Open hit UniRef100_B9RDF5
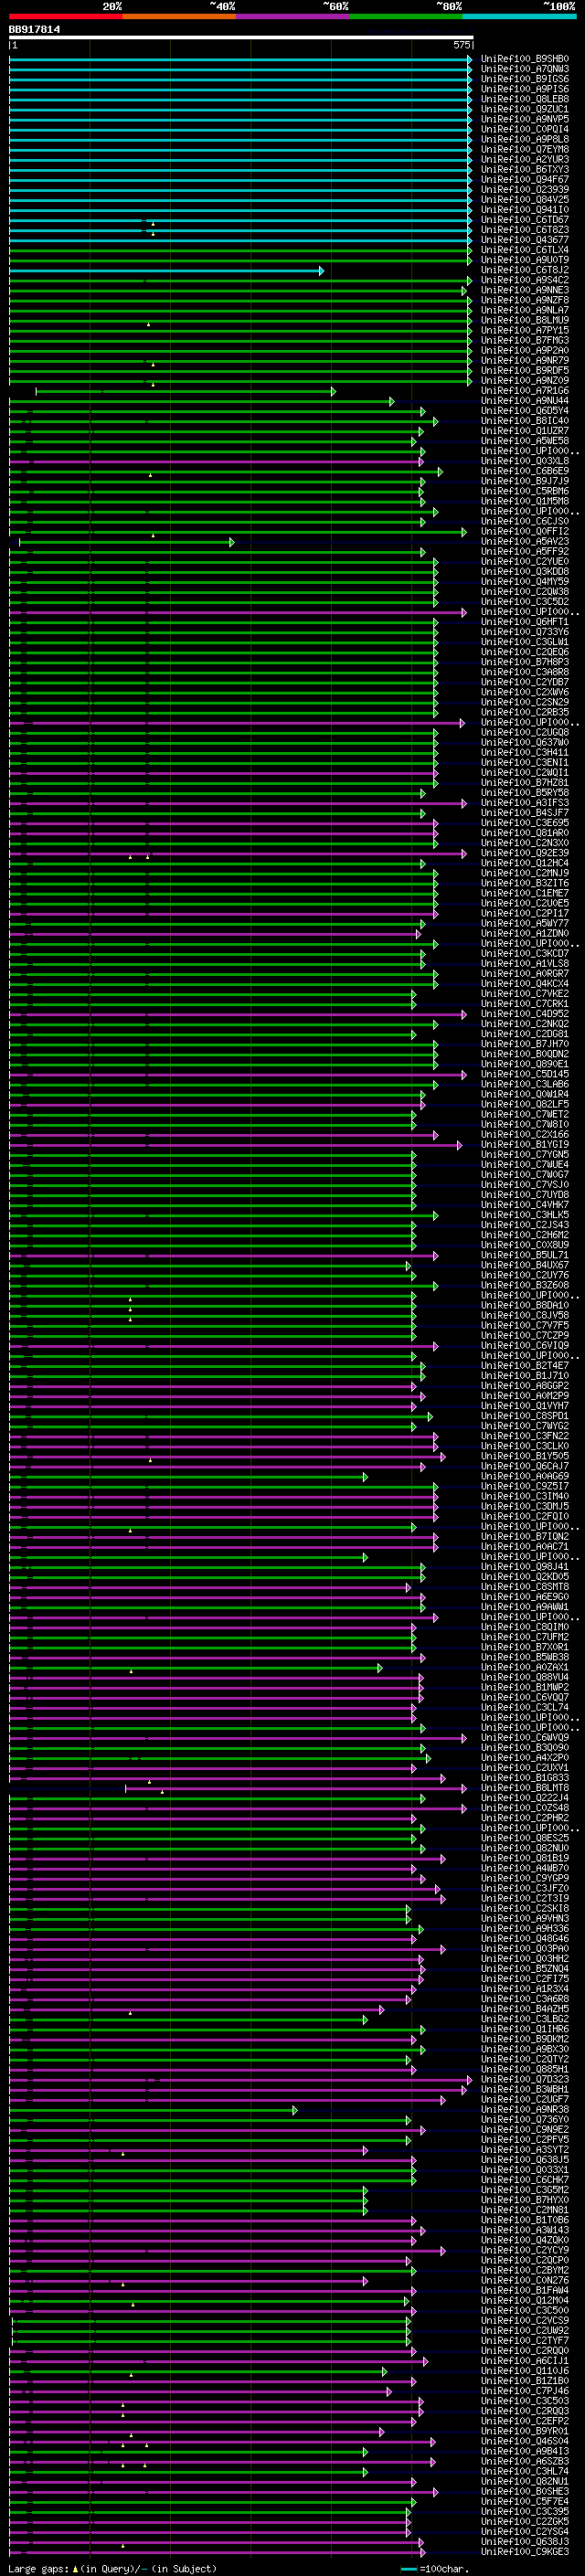The width and height of the screenshot is (585, 2576). pyautogui.click(x=525, y=371)
